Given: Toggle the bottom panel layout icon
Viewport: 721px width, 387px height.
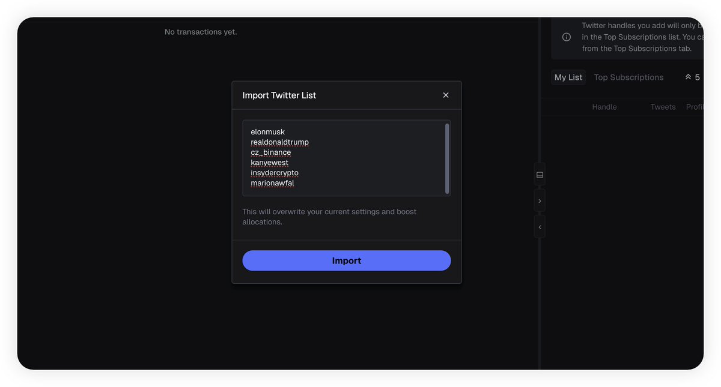Looking at the screenshot, I should [x=540, y=175].
